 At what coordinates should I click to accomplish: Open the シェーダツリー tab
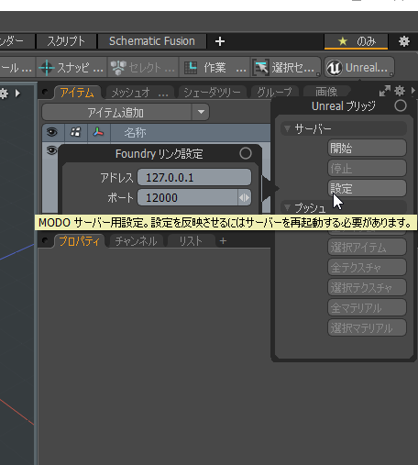click(x=212, y=93)
